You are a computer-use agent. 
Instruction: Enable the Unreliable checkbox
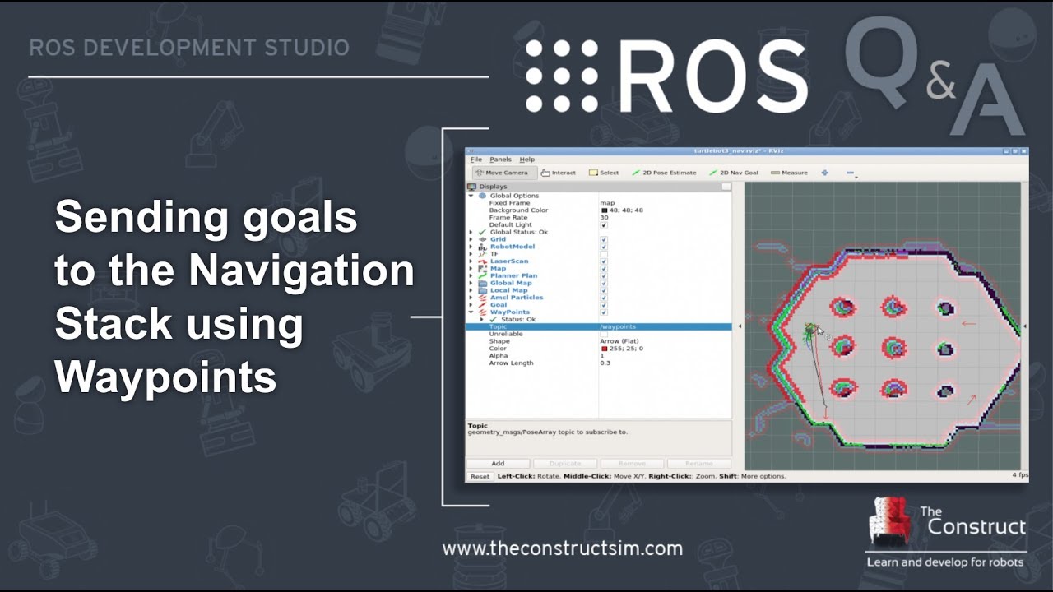tap(604, 334)
